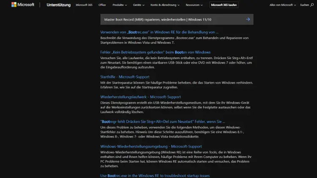Click Microsoft 365 kaufen button
Viewport: 317px width, 178px height.
[224, 5]
